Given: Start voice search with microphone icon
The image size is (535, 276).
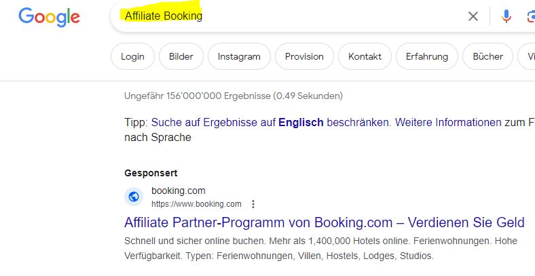Looking at the screenshot, I should [x=506, y=16].
